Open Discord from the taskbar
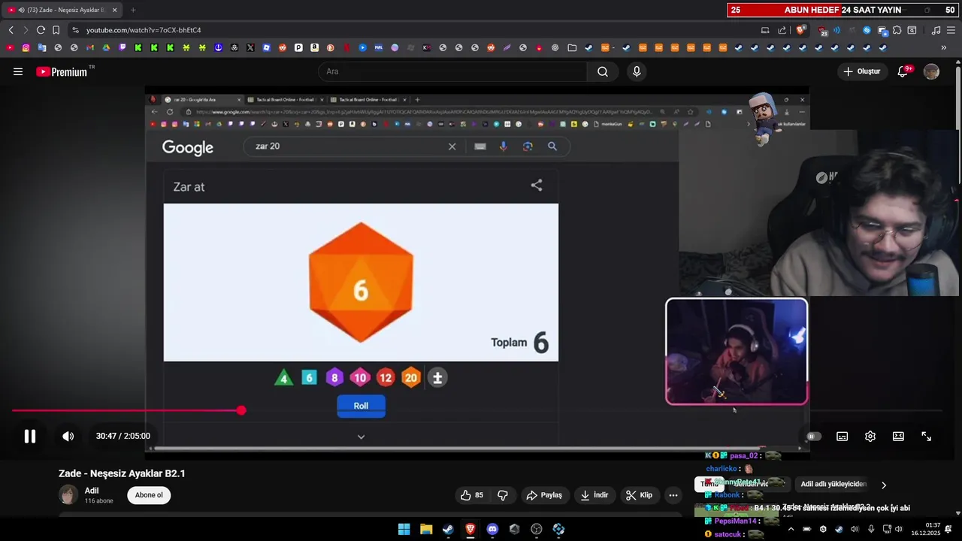This screenshot has height=541, width=962. (492, 529)
